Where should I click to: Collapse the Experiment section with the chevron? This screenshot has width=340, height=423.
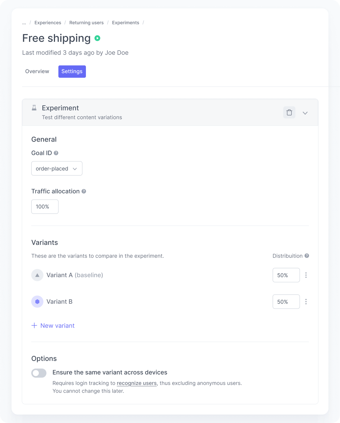[x=305, y=113]
